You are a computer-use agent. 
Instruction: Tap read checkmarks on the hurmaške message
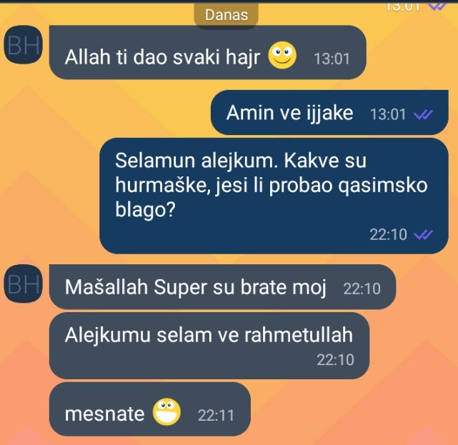pos(423,234)
